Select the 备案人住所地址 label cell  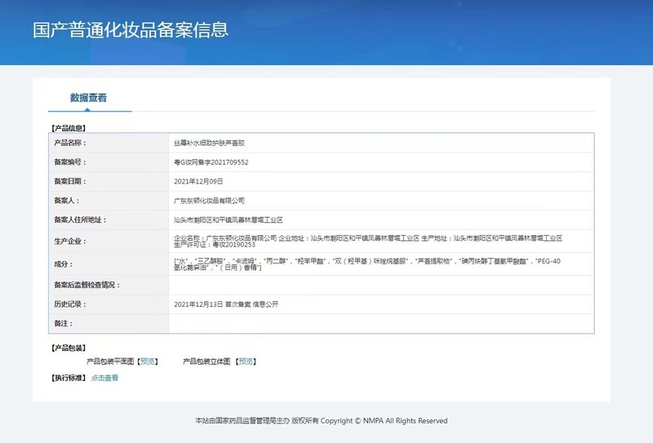[109, 219]
